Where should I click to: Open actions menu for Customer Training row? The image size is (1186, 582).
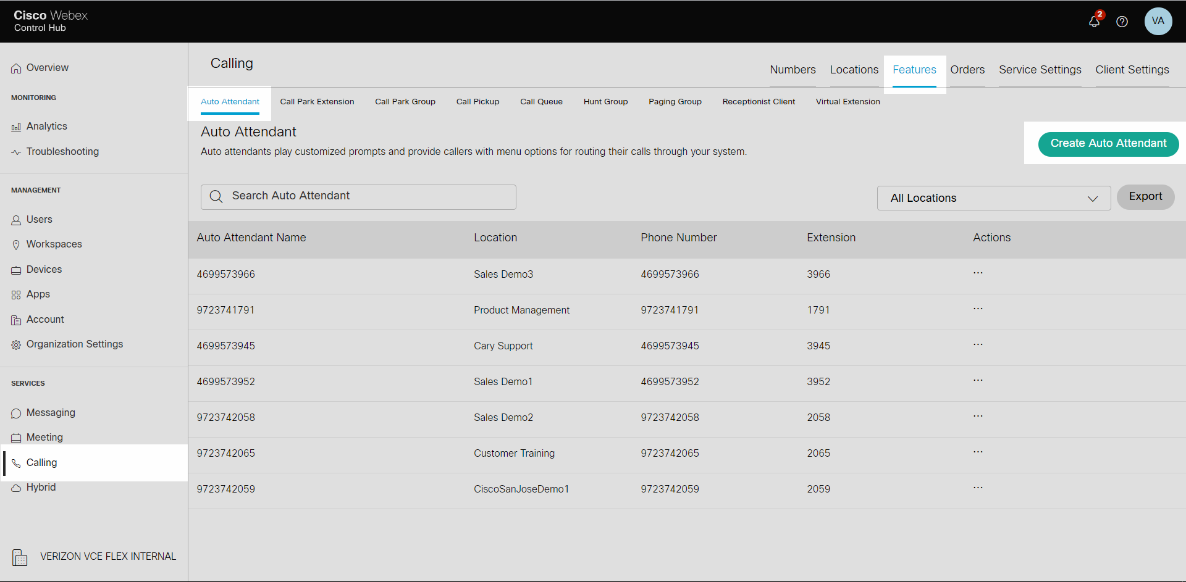pos(978,452)
